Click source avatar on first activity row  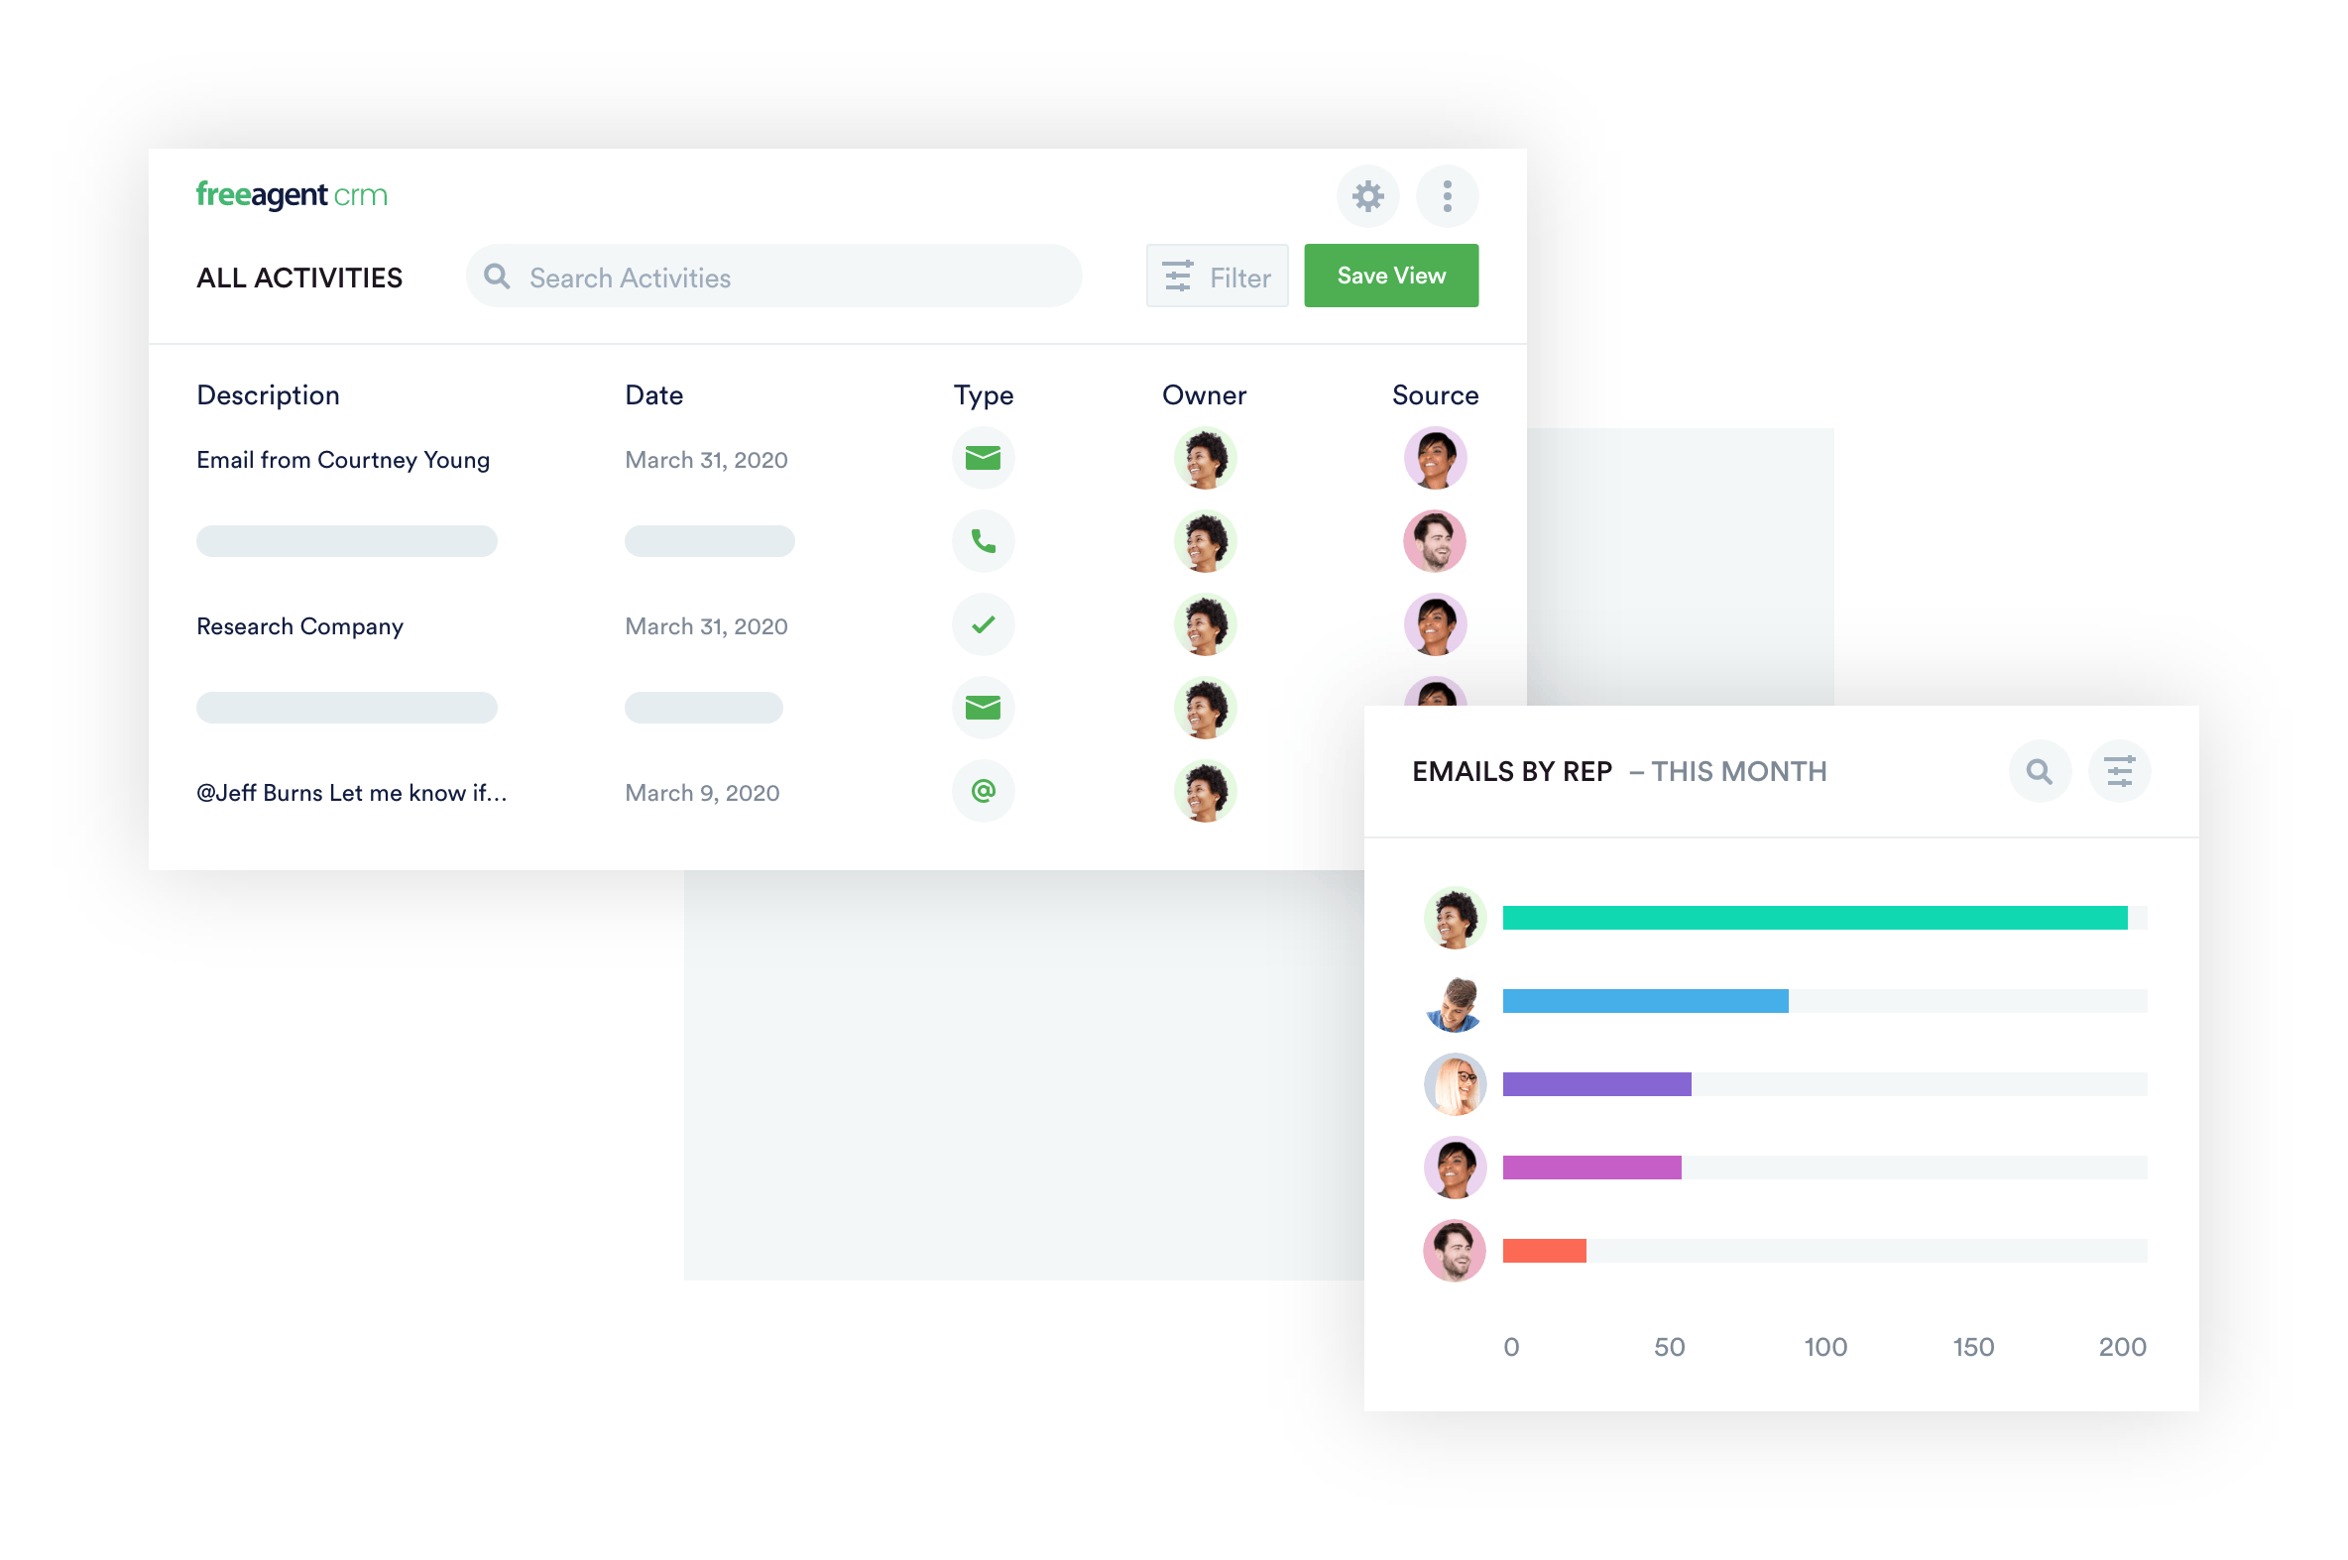(x=1430, y=462)
